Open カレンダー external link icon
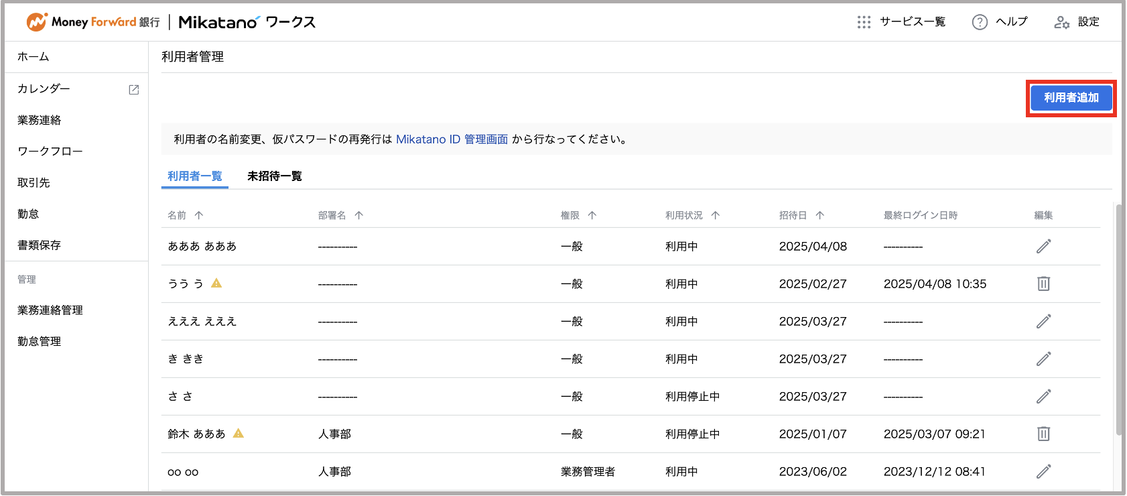The image size is (1127, 496). click(x=134, y=89)
